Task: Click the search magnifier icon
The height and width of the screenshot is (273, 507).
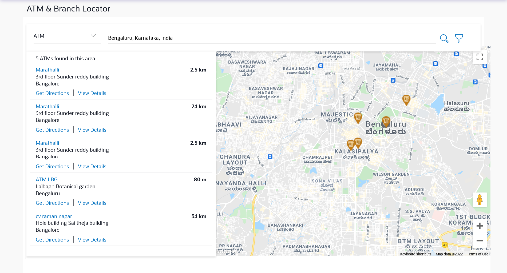Action: click(444, 38)
